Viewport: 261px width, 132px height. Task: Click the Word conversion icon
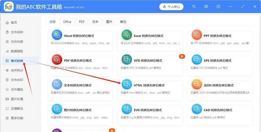click(57, 35)
